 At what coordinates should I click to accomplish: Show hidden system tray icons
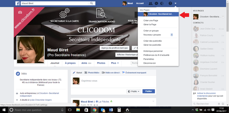193,110
